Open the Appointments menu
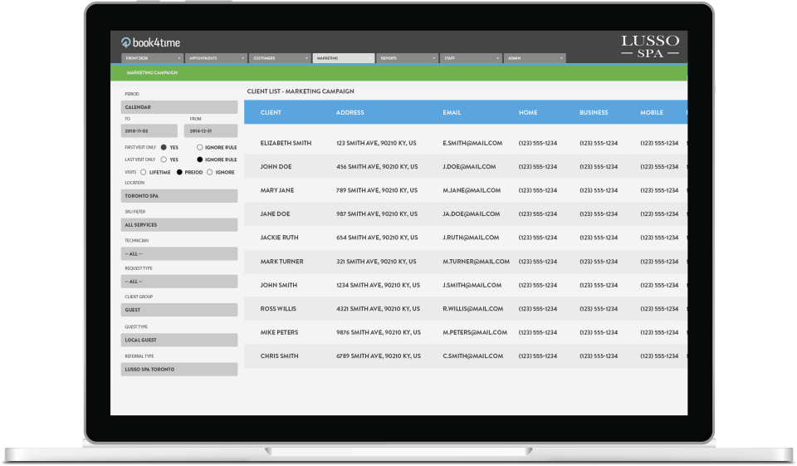797x466 pixels. (x=216, y=58)
